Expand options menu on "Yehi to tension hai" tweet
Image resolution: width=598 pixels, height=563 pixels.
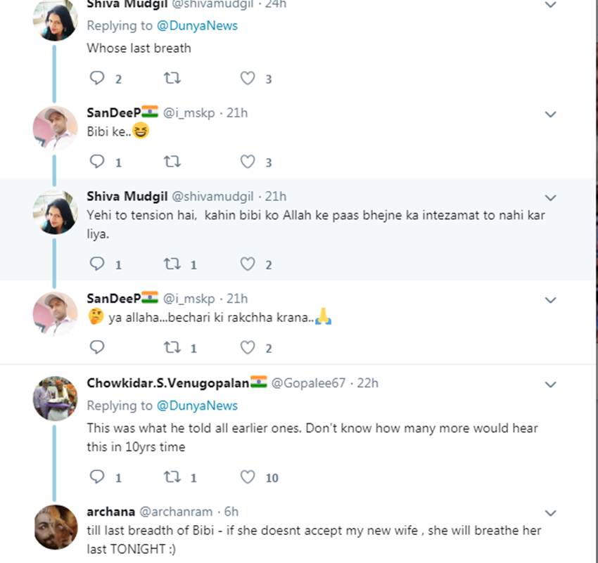[551, 198]
